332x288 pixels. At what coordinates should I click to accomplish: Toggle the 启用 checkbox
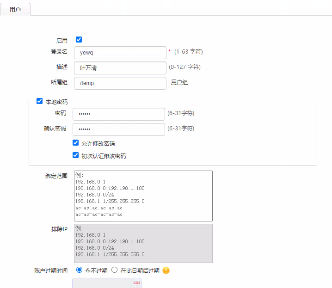click(x=79, y=40)
